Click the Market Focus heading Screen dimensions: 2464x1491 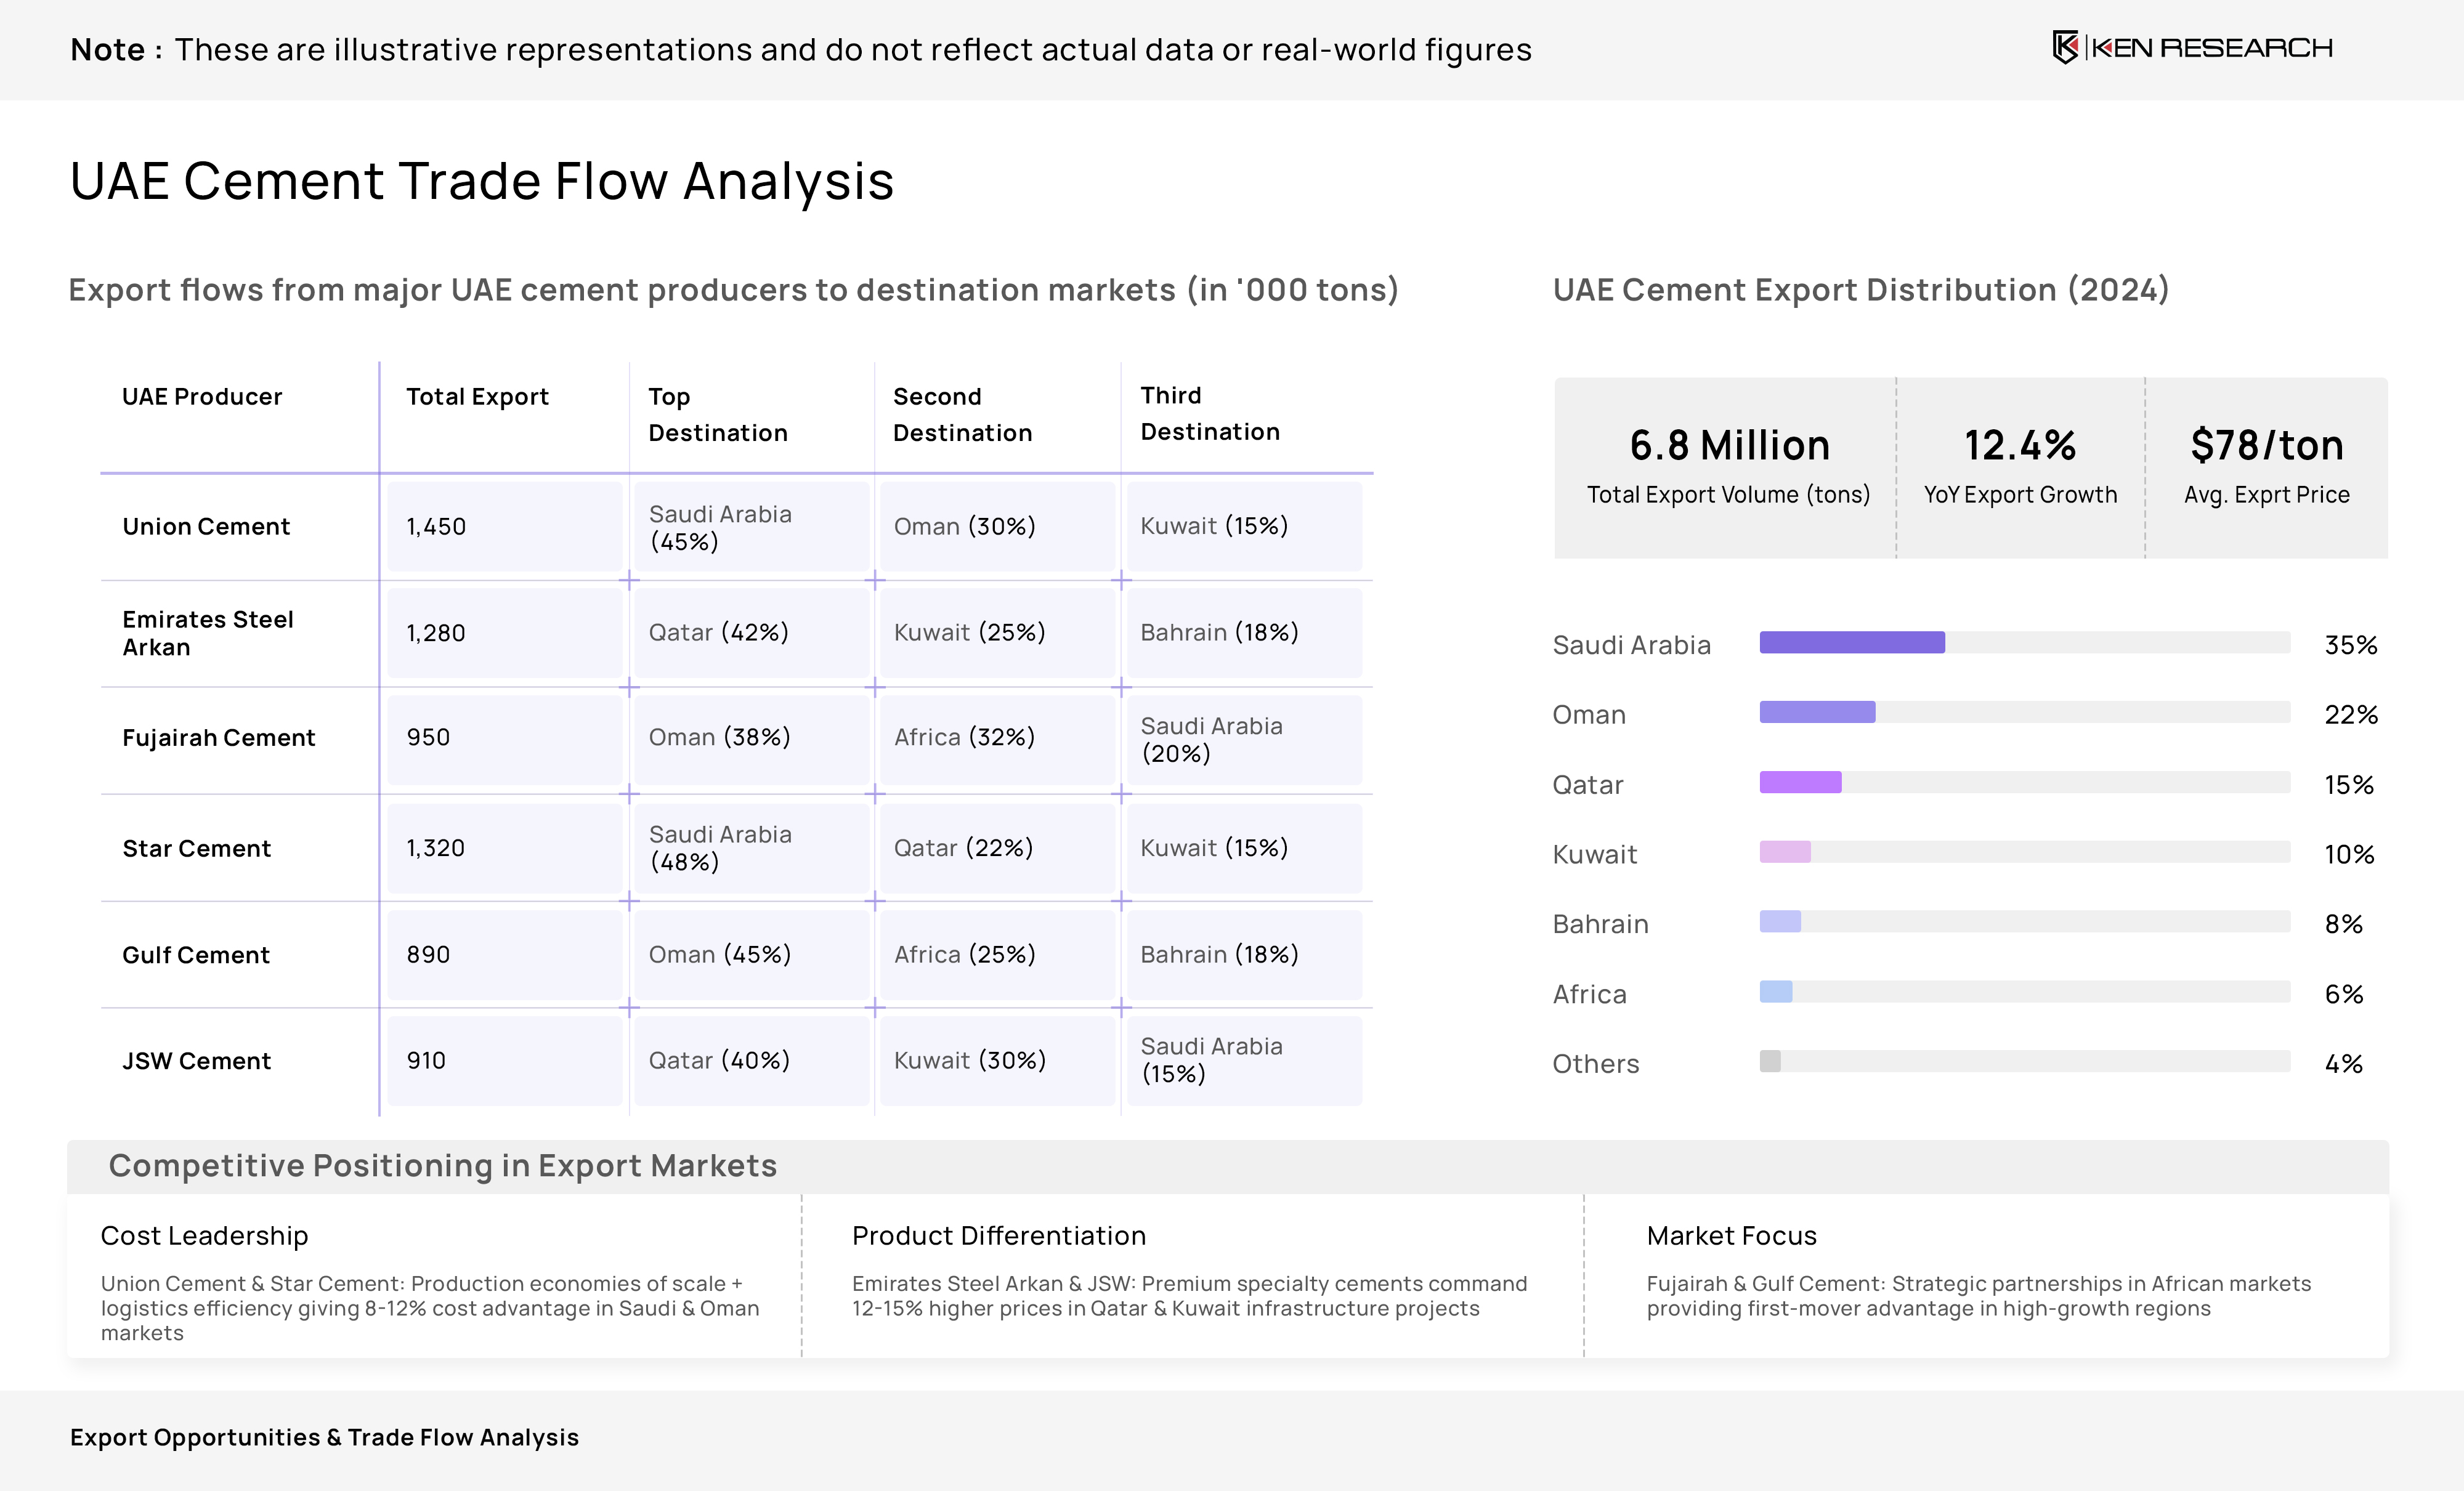[1731, 1236]
